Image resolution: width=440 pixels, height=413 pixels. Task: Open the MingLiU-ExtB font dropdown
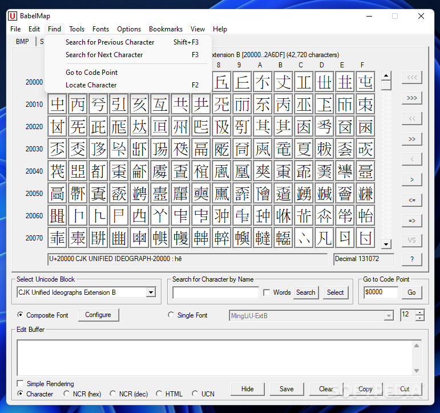(389, 316)
